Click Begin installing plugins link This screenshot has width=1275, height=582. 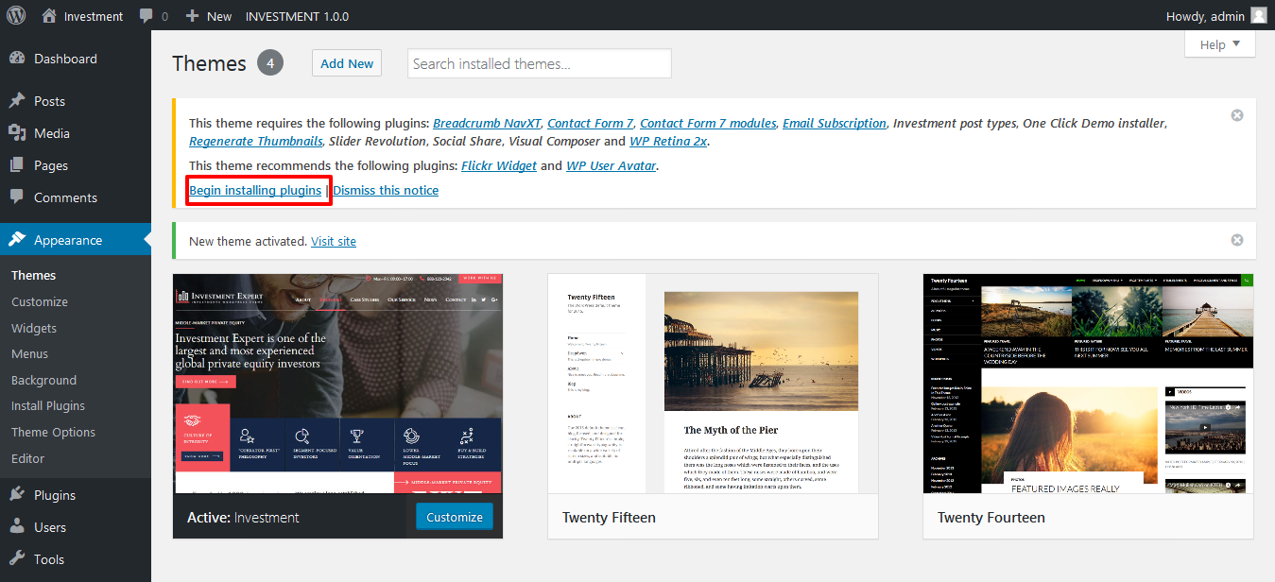255,190
